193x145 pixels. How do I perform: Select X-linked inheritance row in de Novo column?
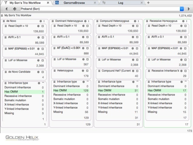[x=24, y=105]
